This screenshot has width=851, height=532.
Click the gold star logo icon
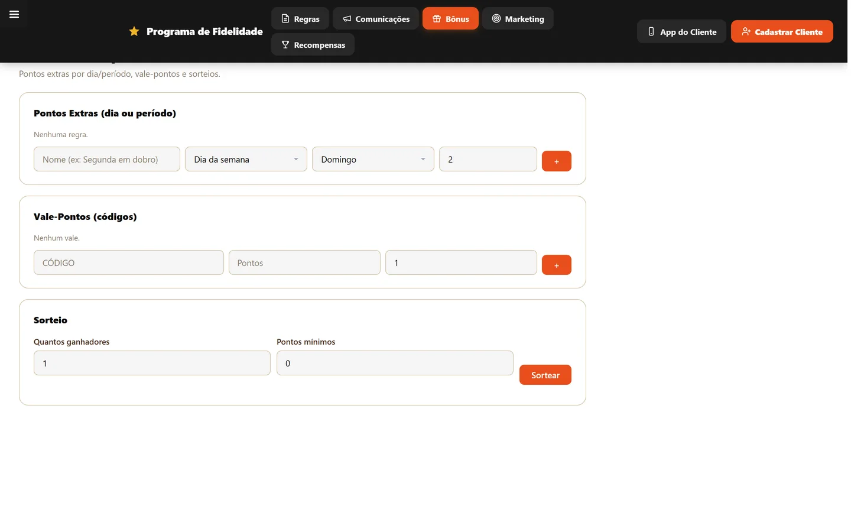coord(134,31)
